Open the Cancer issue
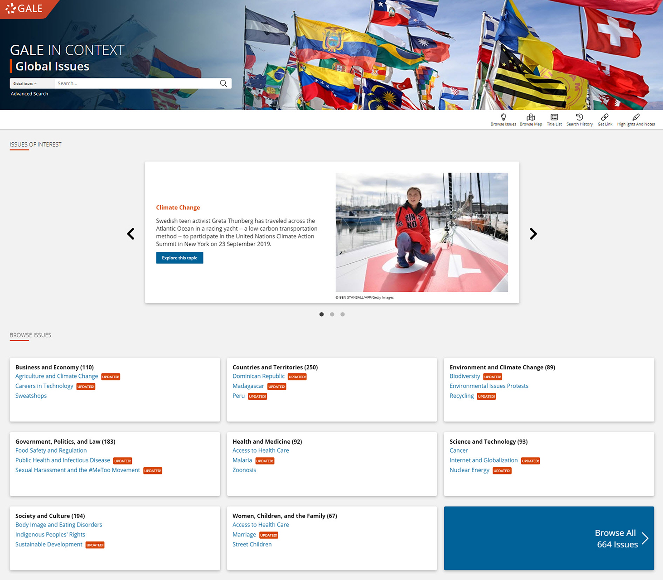663x580 pixels. 459,450
